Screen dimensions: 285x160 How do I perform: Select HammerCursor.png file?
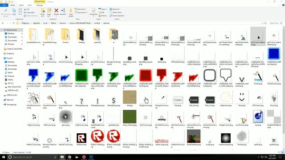[x=178, y=119]
